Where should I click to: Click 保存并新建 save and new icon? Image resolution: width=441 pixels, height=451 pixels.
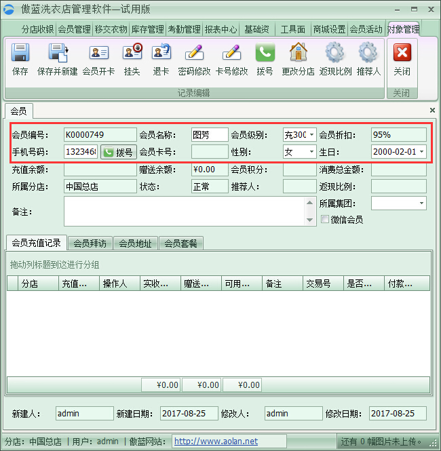pos(57,54)
